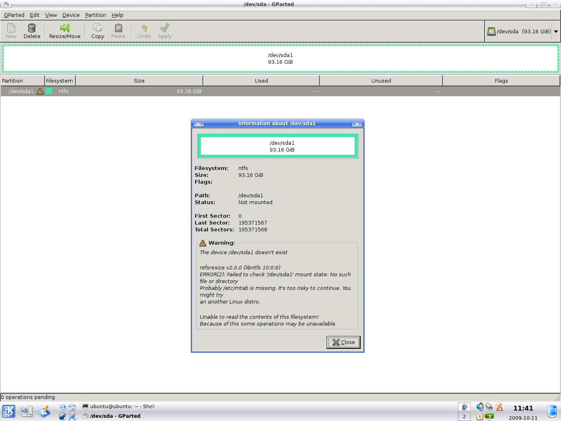This screenshot has width=561, height=421.
Task: Click the update warning tray icon
Action: [499, 407]
